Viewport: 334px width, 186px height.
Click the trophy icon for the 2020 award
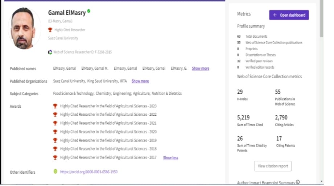coord(55,132)
